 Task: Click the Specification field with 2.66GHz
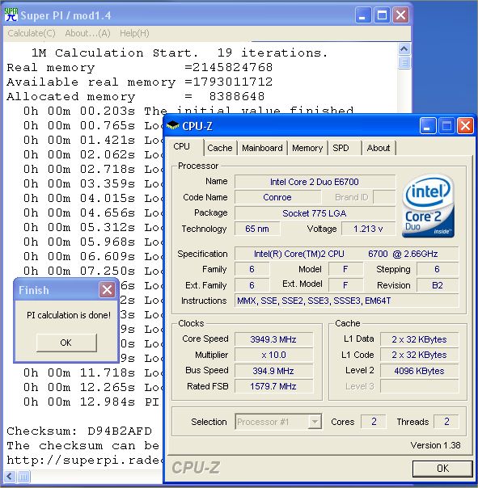[346, 254]
